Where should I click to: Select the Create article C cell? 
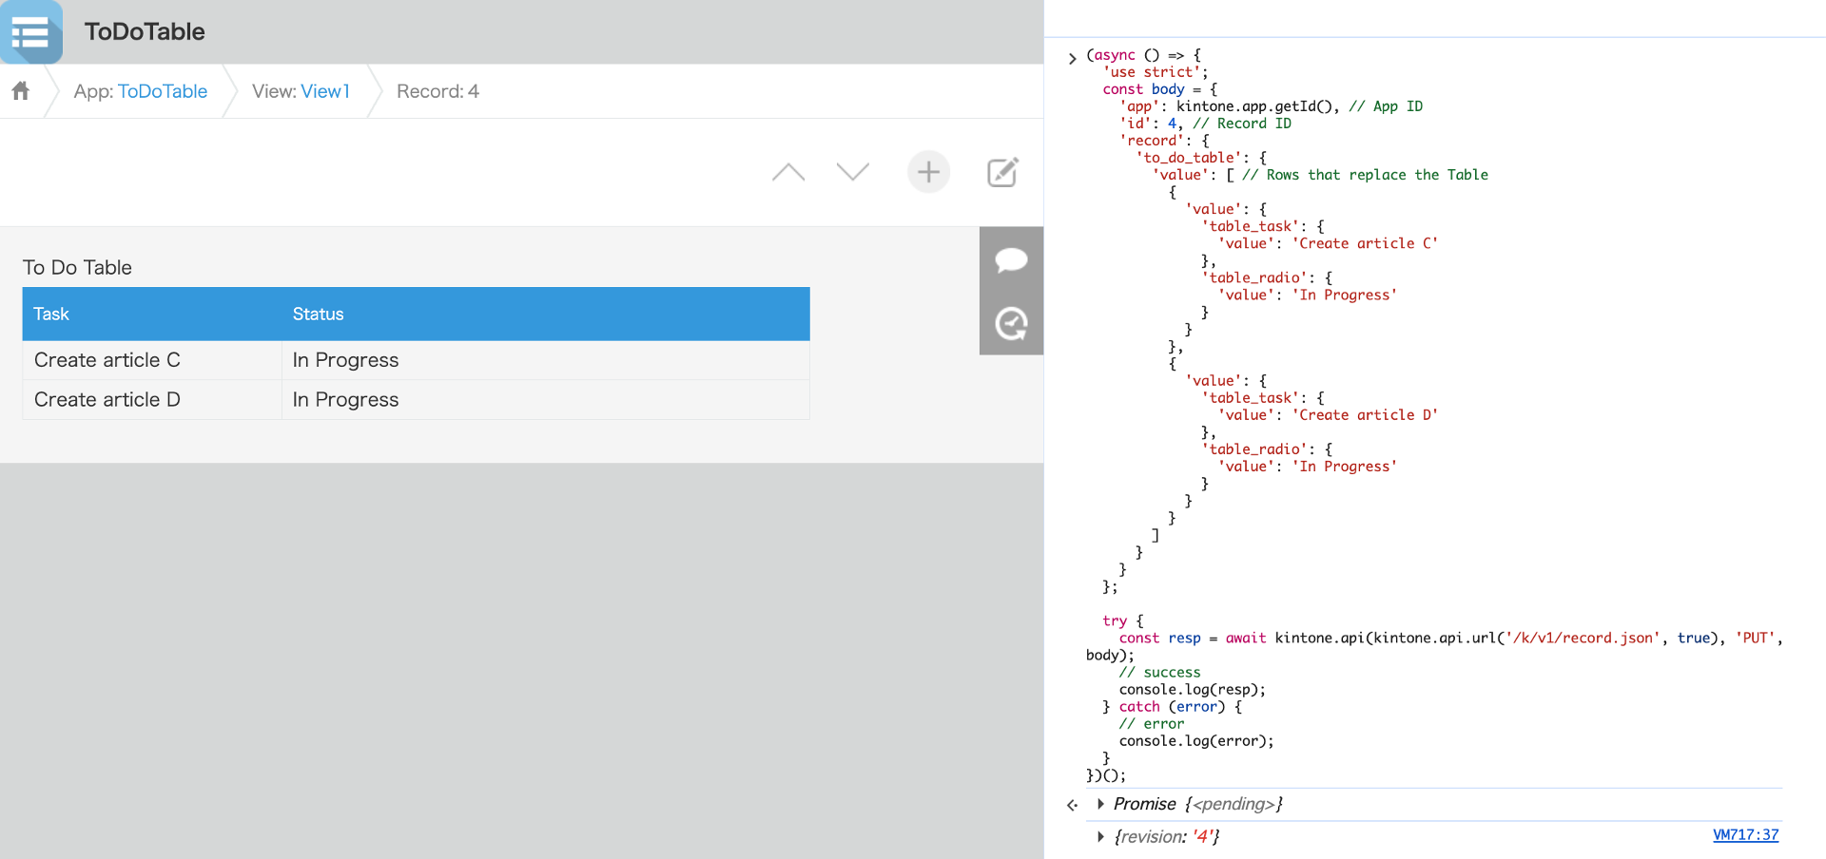(152, 360)
